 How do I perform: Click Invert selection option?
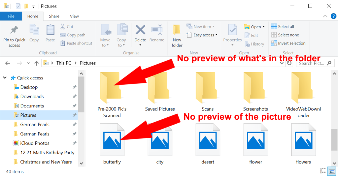point(288,43)
